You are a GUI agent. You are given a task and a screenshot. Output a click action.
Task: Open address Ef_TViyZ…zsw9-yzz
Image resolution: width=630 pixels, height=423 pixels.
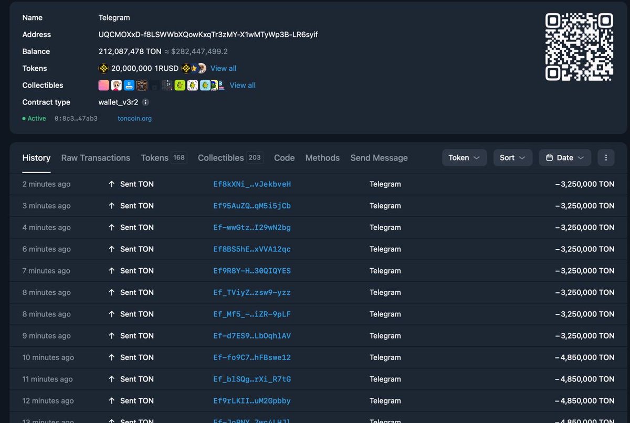pos(252,292)
